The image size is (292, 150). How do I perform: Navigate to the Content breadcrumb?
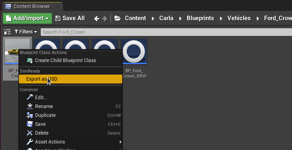(136, 18)
